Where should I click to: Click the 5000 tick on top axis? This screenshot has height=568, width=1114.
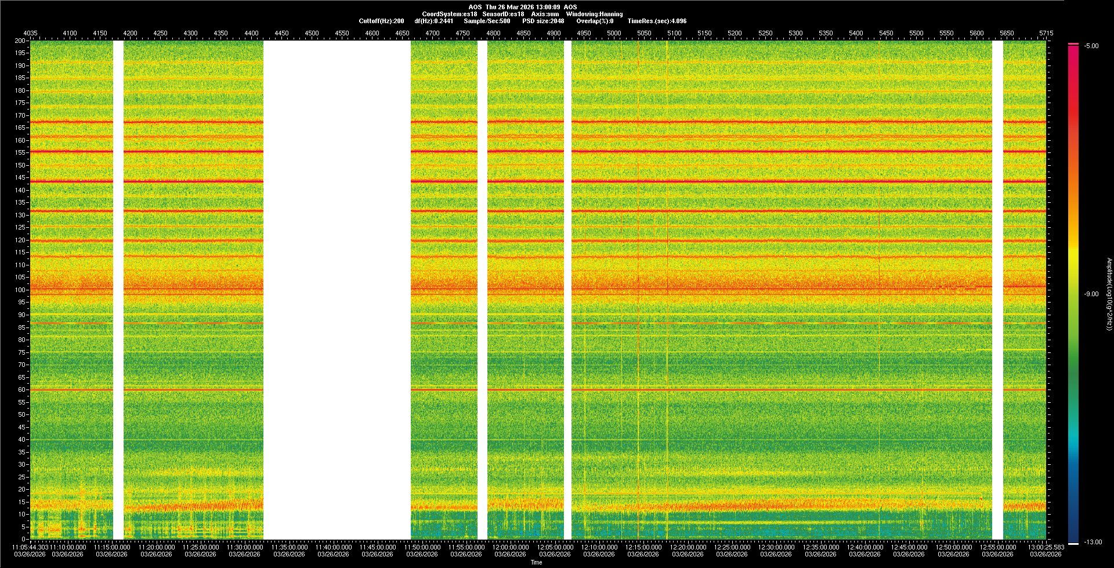614,33
